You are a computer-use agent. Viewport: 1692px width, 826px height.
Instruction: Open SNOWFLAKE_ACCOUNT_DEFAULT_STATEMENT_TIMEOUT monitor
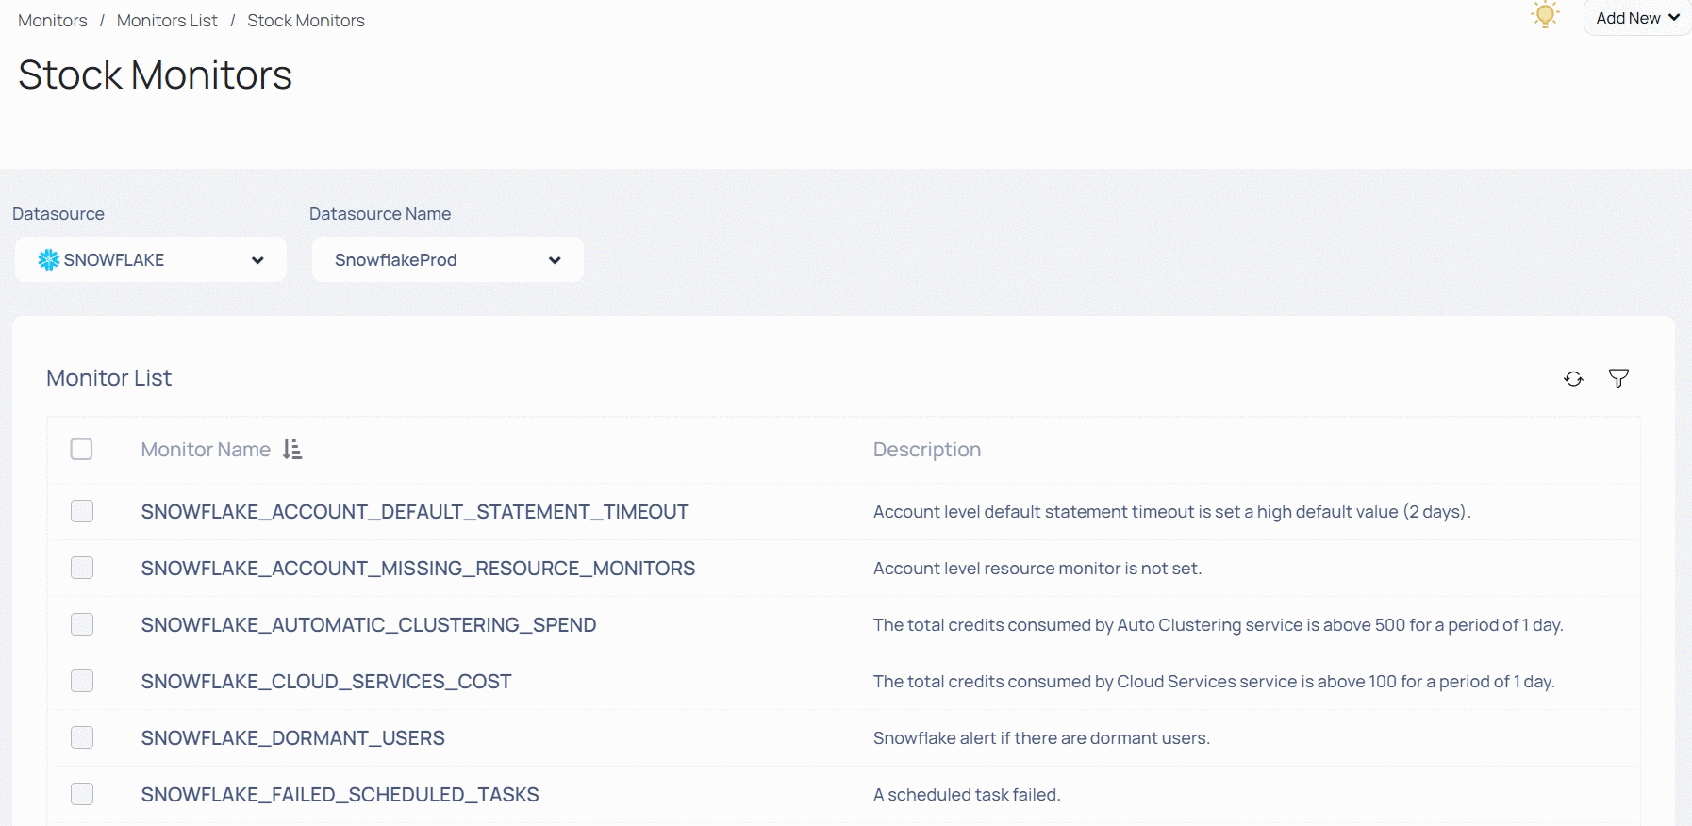click(x=415, y=512)
